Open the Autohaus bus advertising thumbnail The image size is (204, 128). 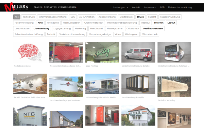[x=174, y=52]
